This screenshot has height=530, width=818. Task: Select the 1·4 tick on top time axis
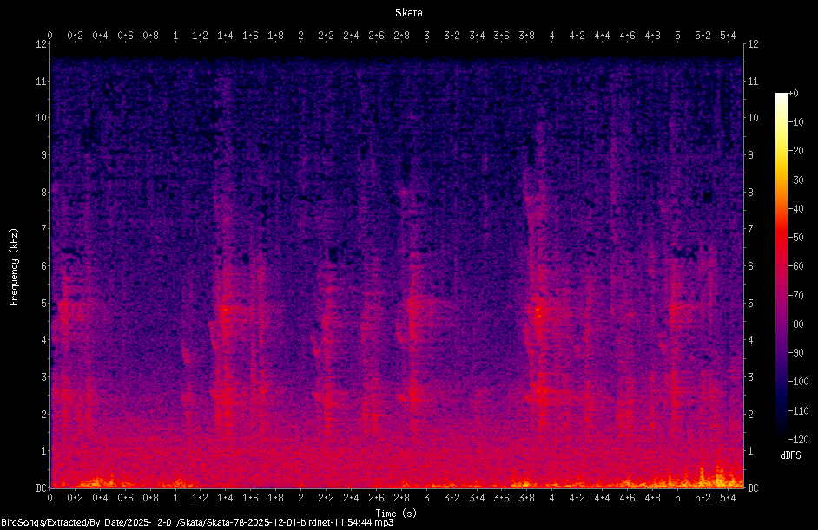(226, 36)
